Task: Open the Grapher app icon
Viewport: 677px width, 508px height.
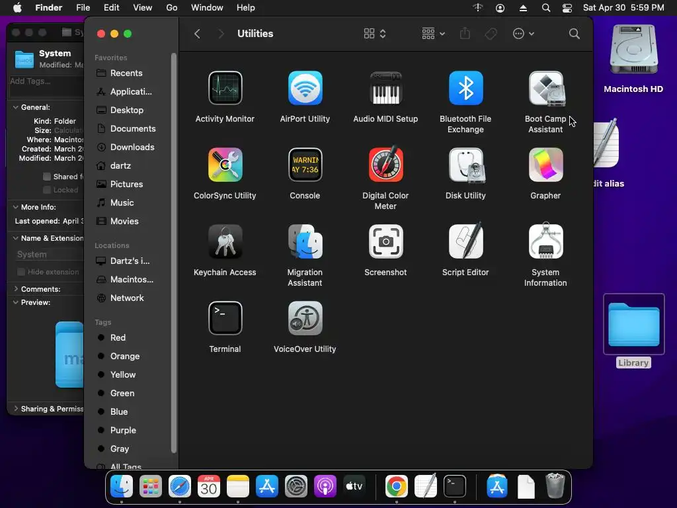Action: [x=545, y=165]
